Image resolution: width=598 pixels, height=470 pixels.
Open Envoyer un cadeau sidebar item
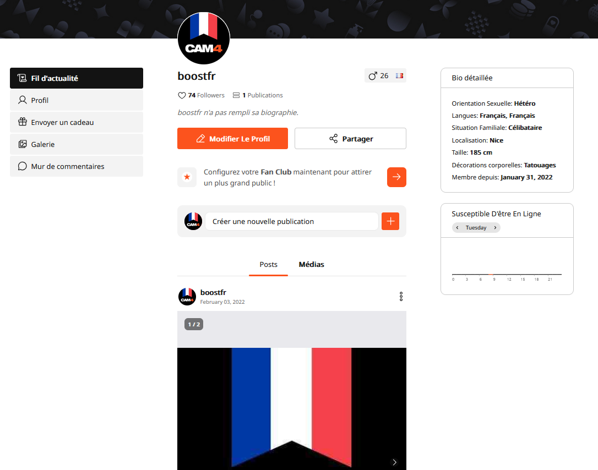coord(77,122)
